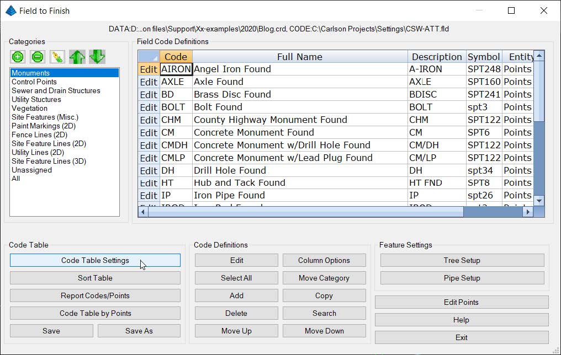
Task: Open Tree Setup under Feature Settings
Action: pyautogui.click(x=462, y=260)
